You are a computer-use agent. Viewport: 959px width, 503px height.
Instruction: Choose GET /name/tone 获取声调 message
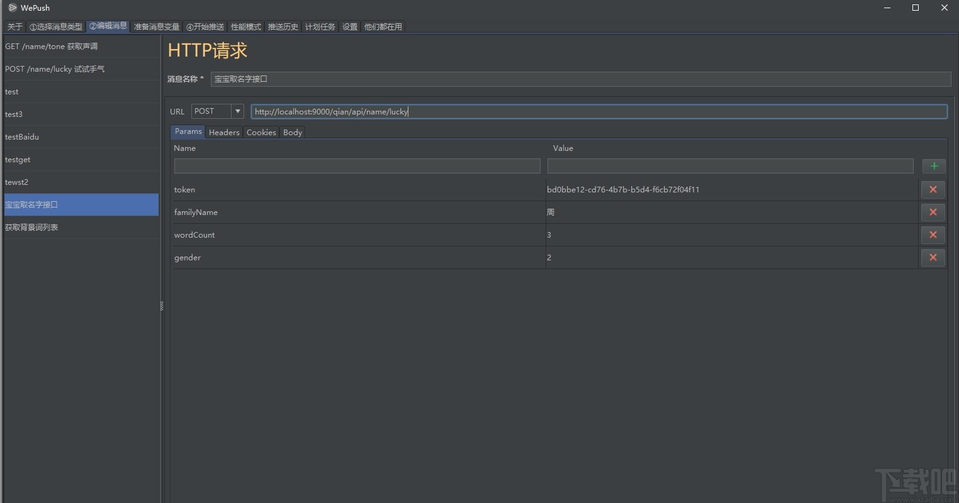[x=51, y=46]
